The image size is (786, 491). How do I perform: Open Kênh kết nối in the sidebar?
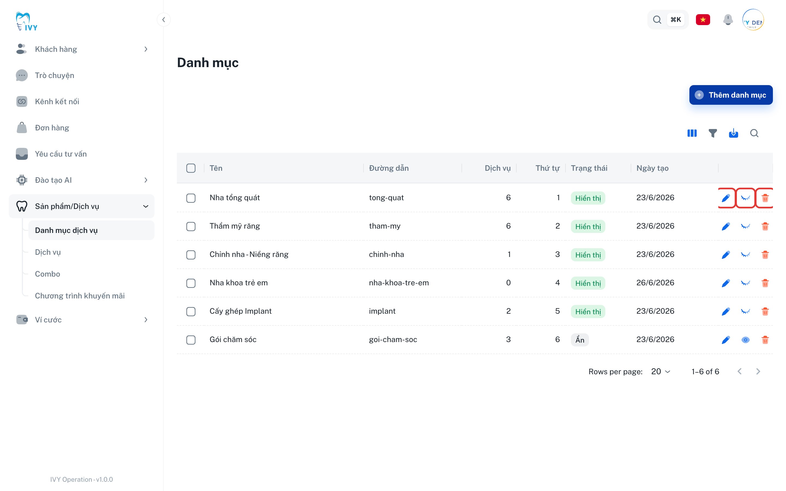pos(82,101)
